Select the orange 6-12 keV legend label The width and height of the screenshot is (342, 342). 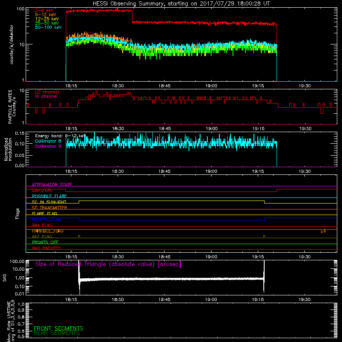(46, 15)
